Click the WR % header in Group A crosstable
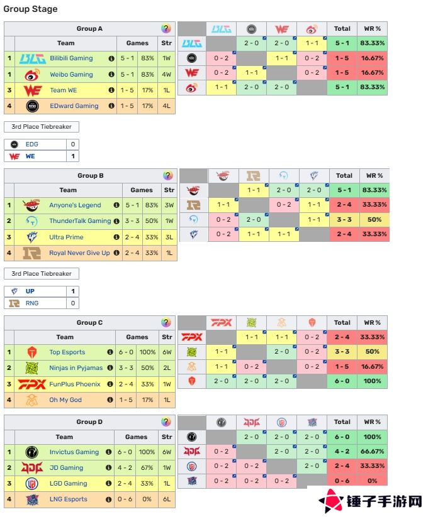 [x=373, y=29]
